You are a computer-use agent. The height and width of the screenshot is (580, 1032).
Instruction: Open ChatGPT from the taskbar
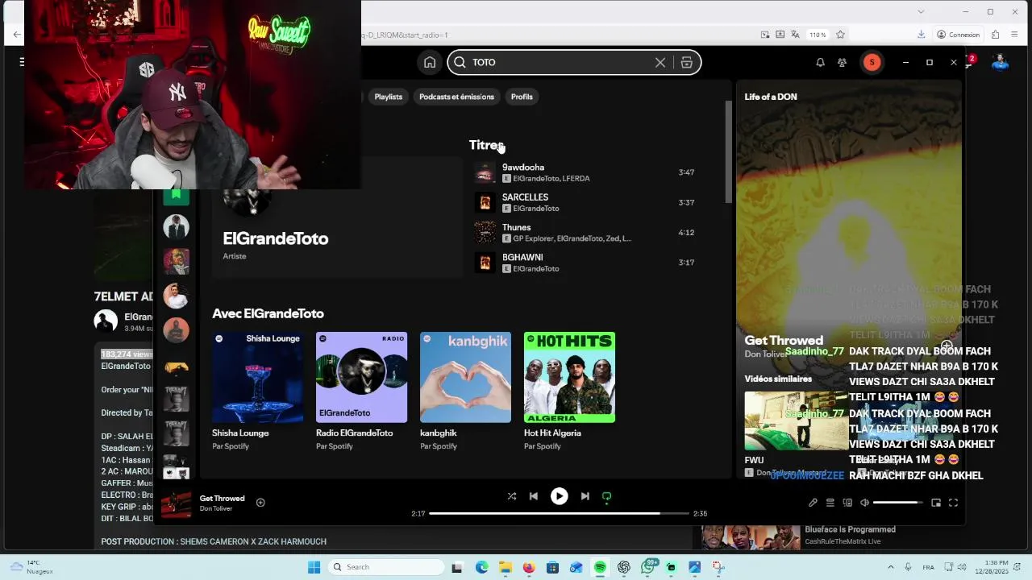click(624, 567)
